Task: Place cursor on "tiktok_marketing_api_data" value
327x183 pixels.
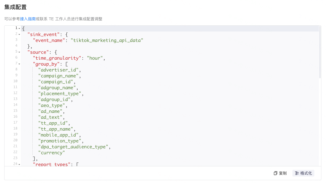Action: pos(107,40)
